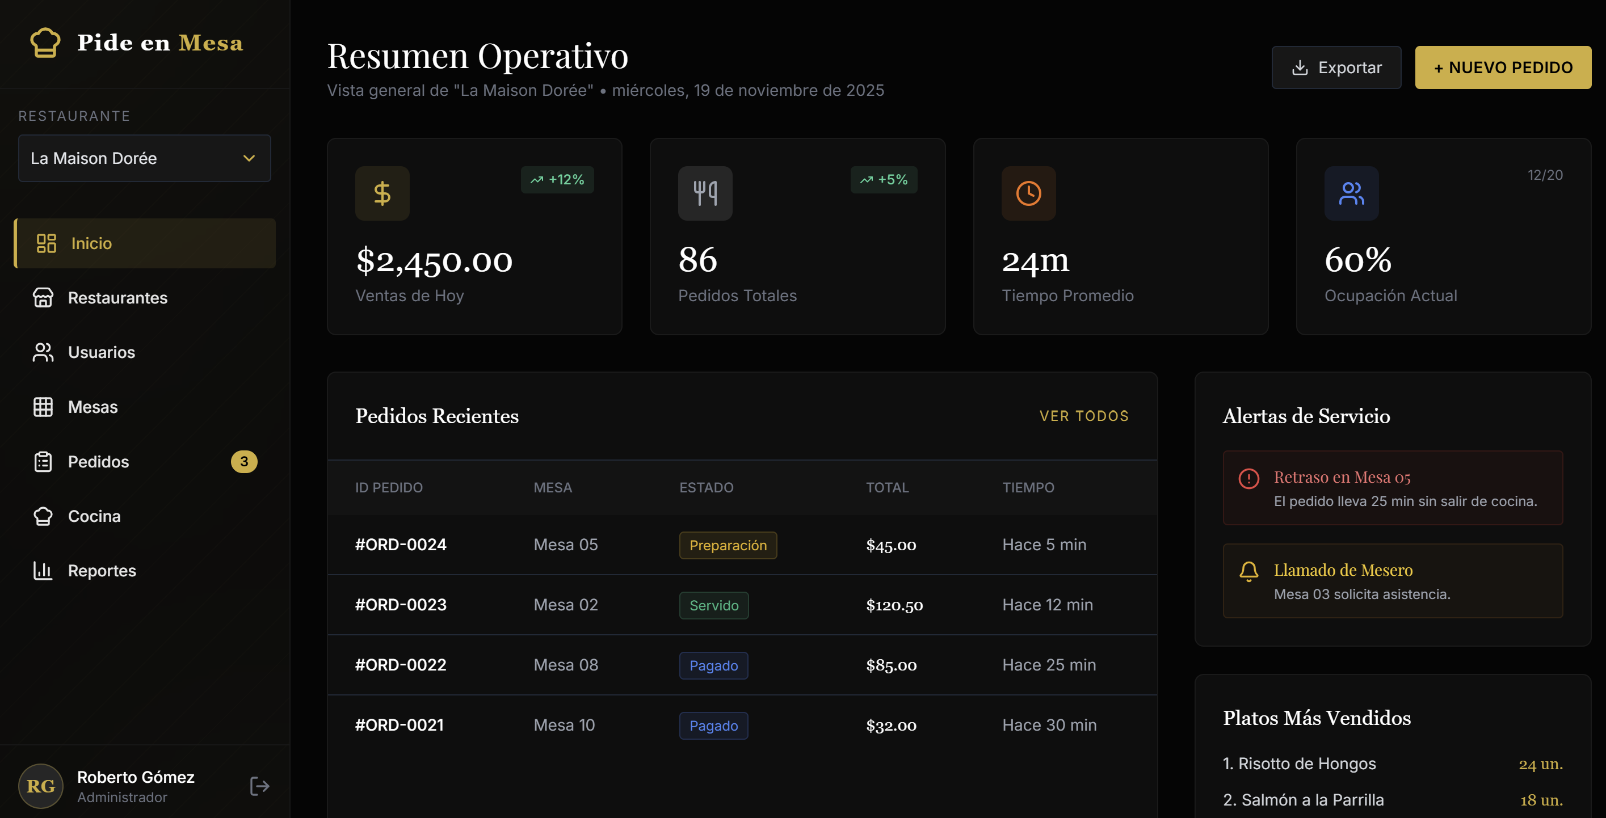Open the La Maison Dorée restaurant selector
The image size is (1606, 818).
pos(144,158)
